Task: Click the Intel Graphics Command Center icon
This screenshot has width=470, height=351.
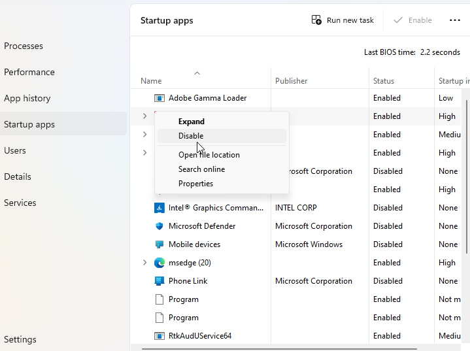Action: click(x=159, y=208)
